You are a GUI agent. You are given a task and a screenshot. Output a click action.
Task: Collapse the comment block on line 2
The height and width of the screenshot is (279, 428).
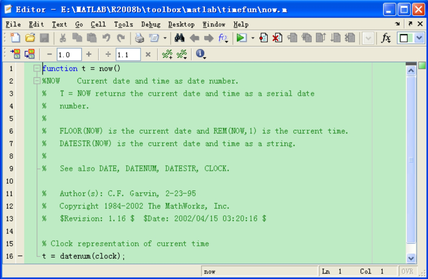point(37,81)
